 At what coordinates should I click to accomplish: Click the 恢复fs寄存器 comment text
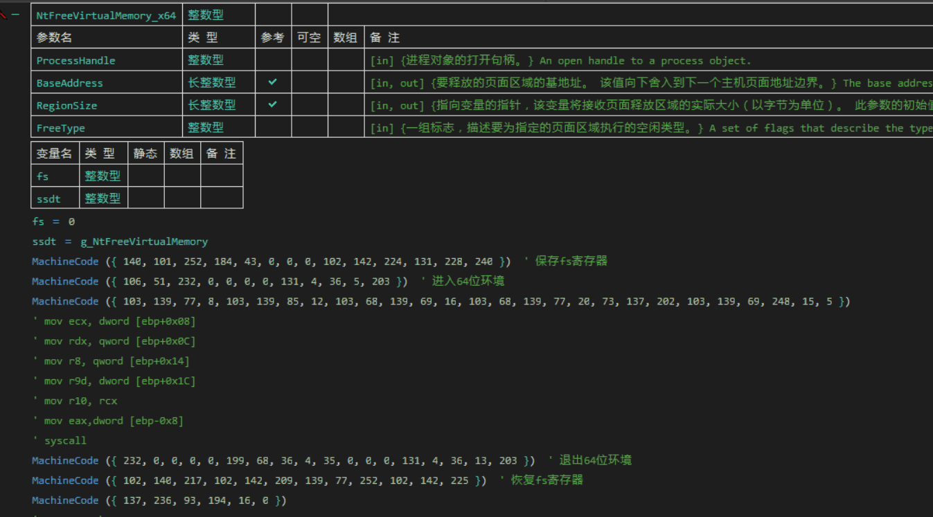tap(547, 480)
